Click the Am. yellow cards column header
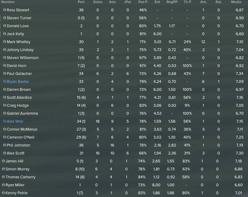This screenshot has height=197, width=248. pos(203,2)
